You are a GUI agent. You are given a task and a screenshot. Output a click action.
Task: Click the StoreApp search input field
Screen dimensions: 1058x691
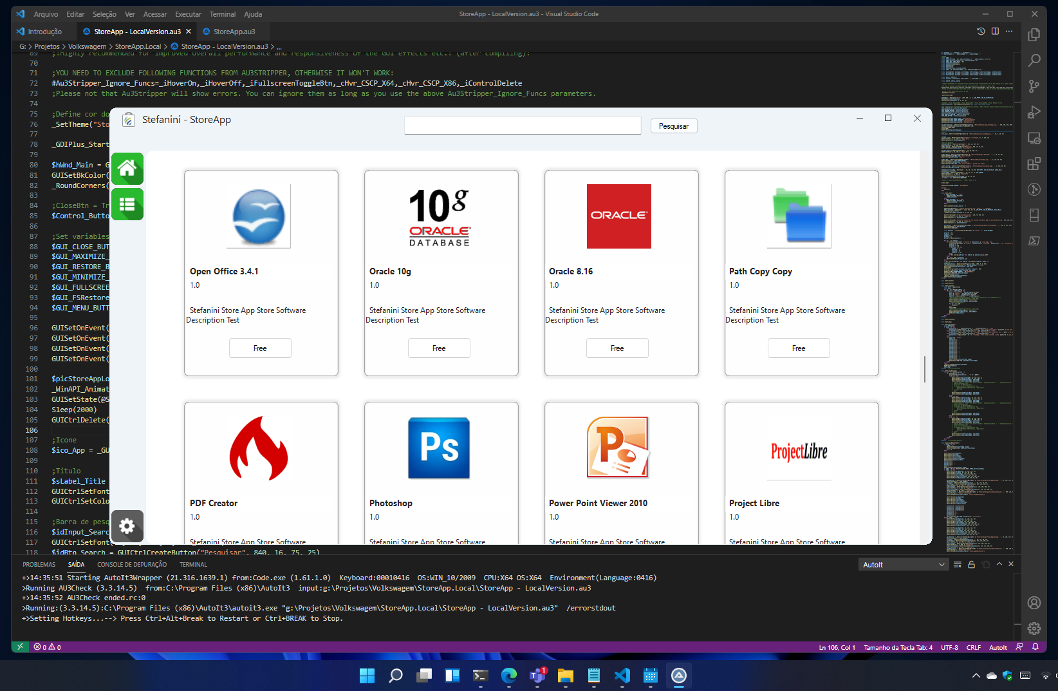pyautogui.click(x=523, y=125)
